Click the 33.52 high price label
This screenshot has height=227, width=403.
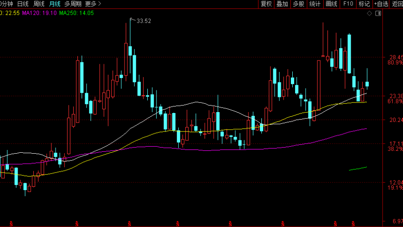(144, 21)
